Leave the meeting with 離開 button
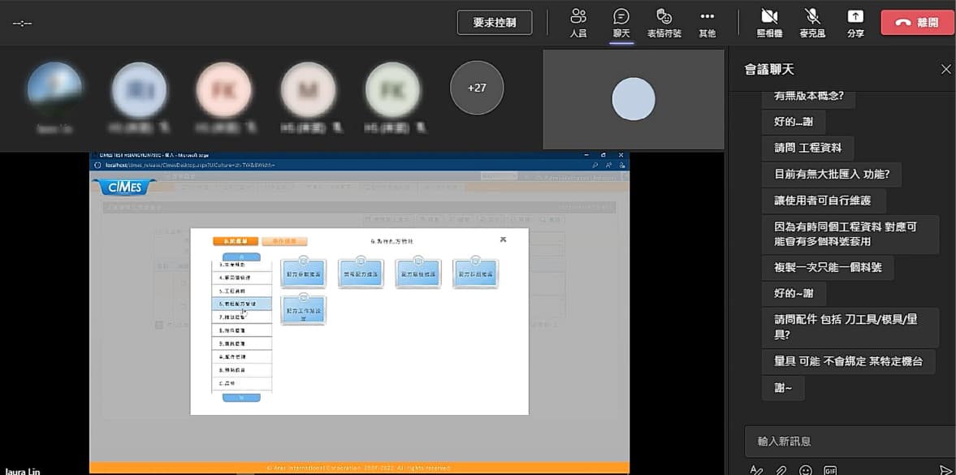 click(x=916, y=23)
